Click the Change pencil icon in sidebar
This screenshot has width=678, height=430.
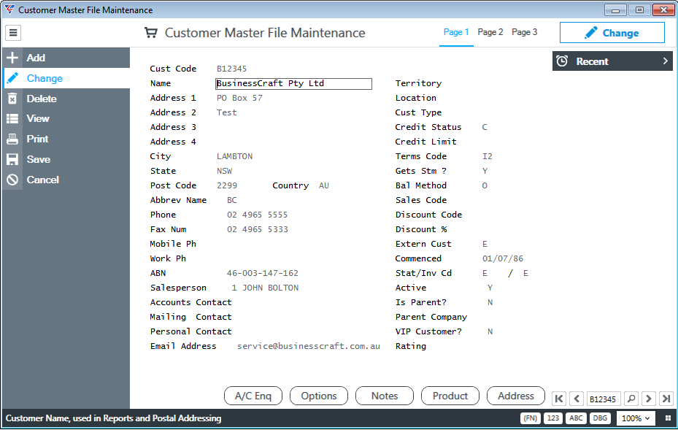point(12,78)
